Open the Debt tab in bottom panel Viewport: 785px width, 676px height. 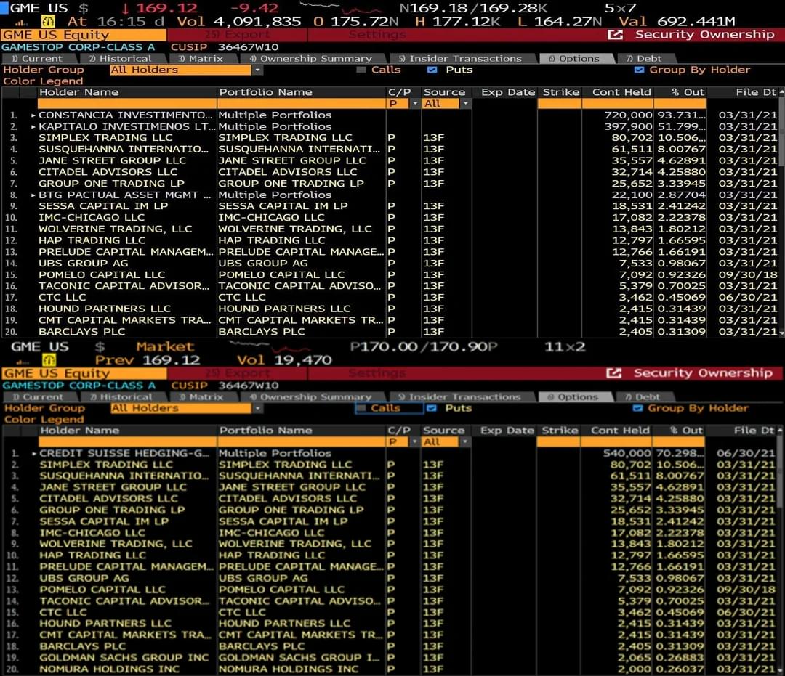click(646, 397)
